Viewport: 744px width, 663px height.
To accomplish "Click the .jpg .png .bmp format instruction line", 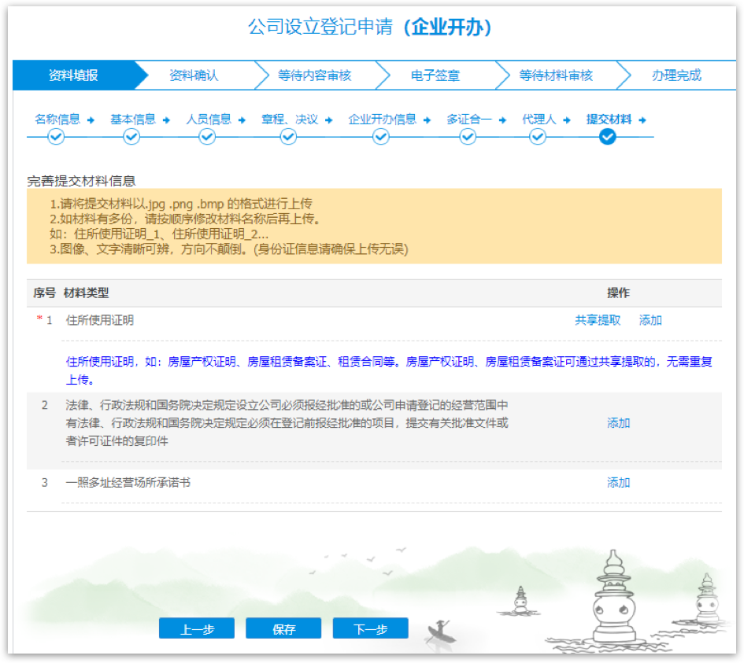I will [181, 204].
